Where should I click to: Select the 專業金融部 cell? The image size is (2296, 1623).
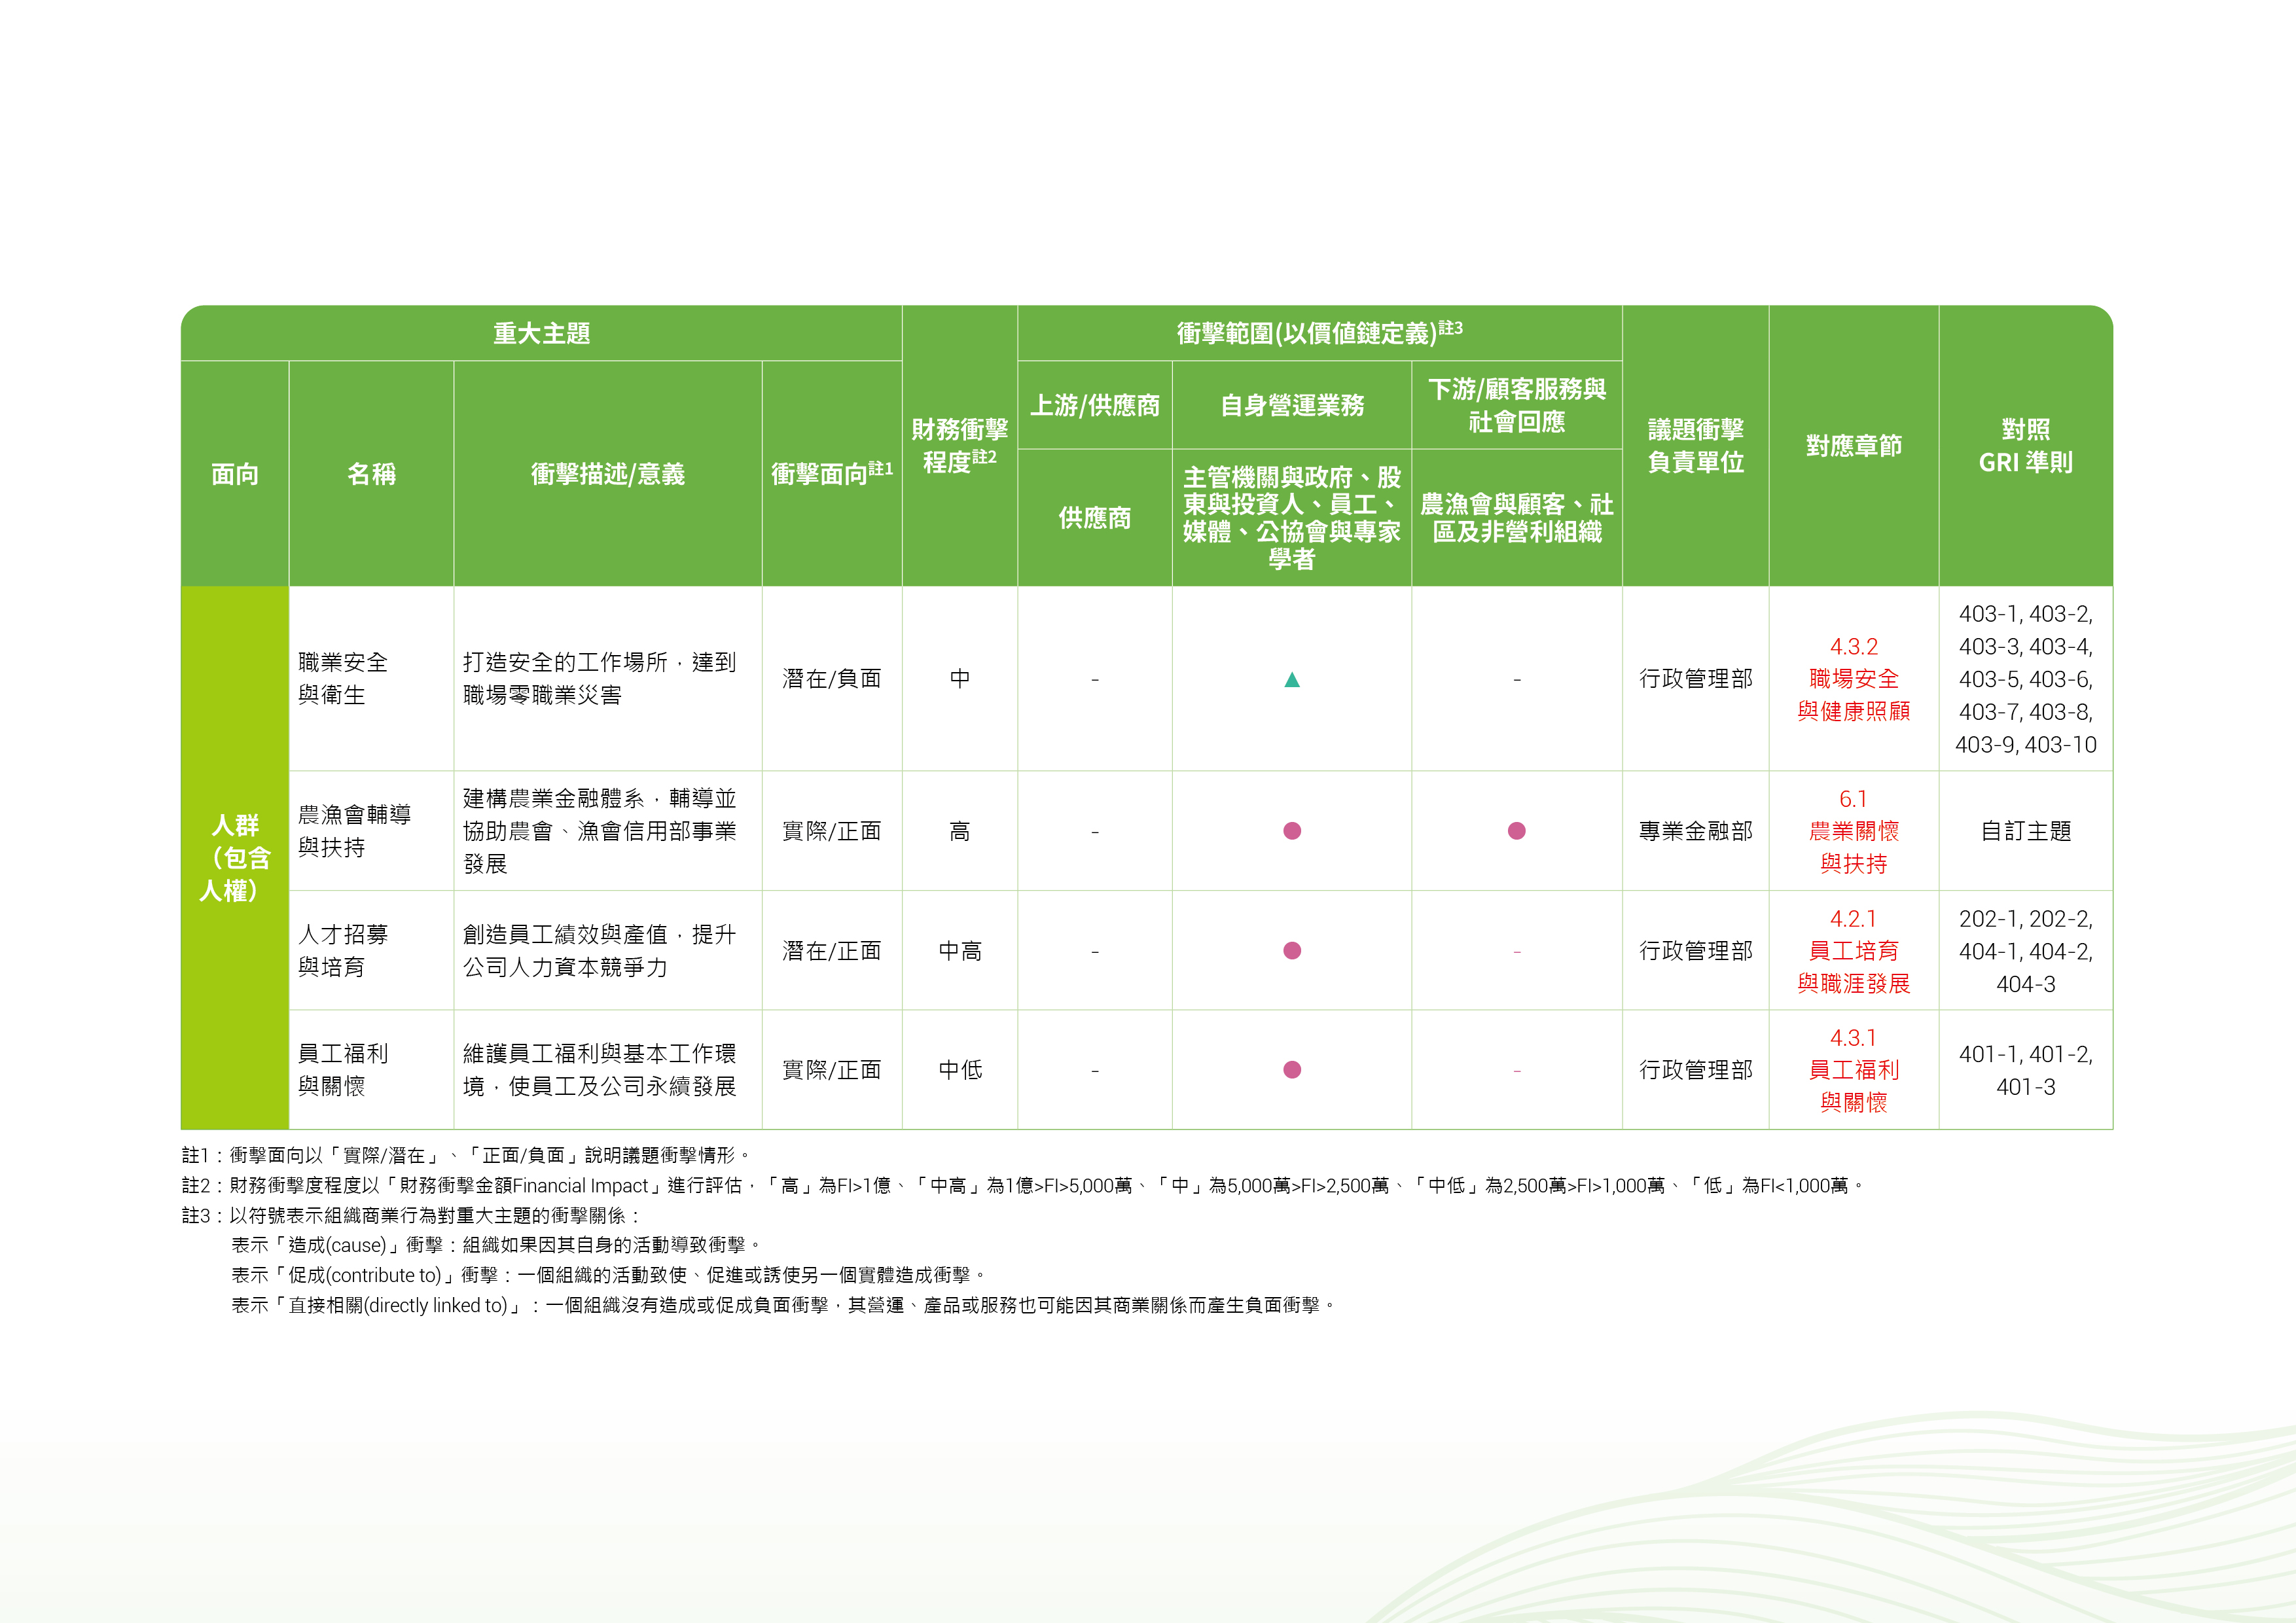tap(1695, 831)
